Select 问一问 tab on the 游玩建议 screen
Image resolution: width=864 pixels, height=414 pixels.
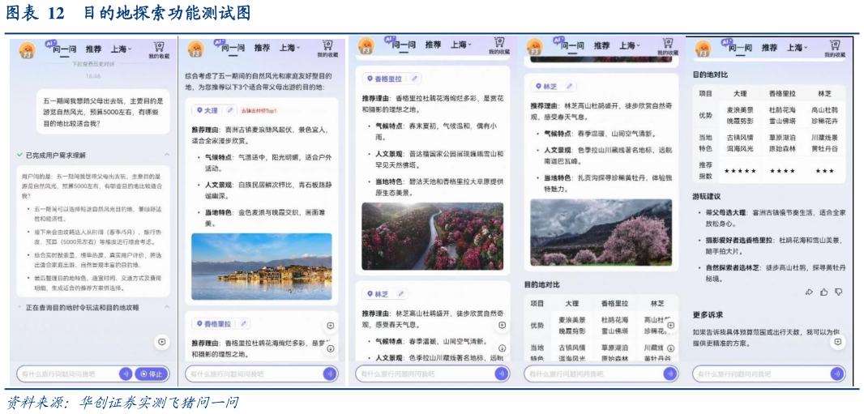click(741, 49)
